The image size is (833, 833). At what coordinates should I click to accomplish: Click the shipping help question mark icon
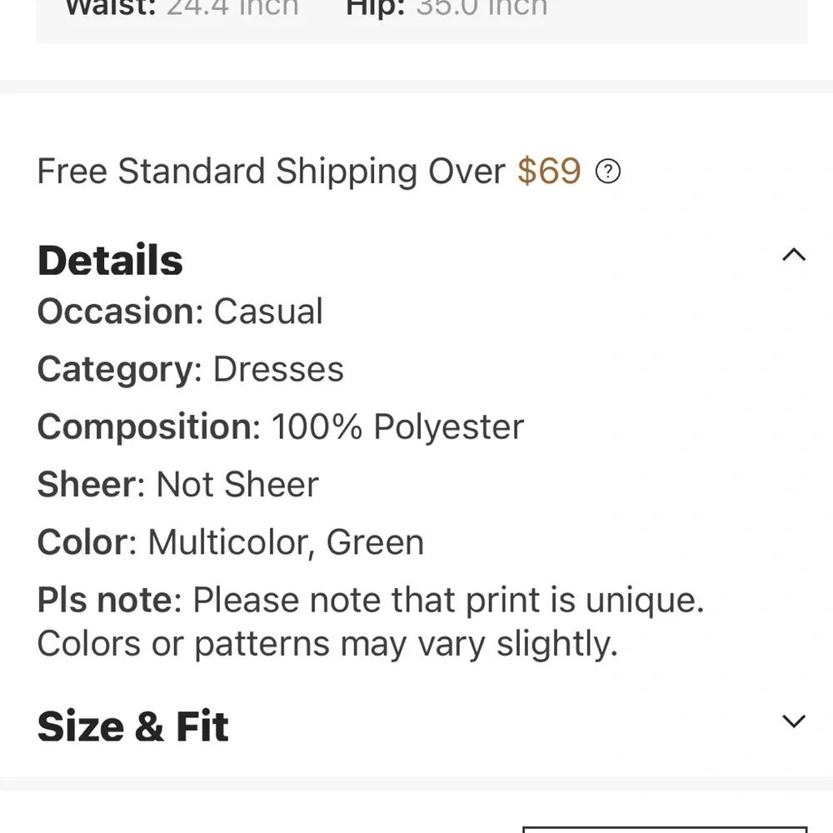pyautogui.click(x=608, y=172)
